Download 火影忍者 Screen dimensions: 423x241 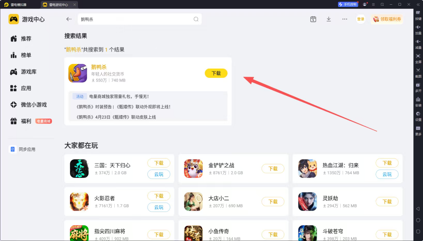click(159, 196)
